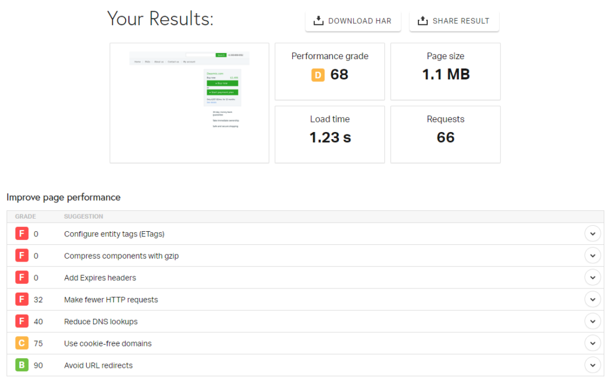Image resolution: width=612 pixels, height=384 pixels.
Task: Select the Configure entity tags (ETags) text
Action: pyautogui.click(x=114, y=234)
